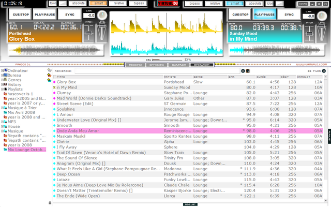Toggle right deck 'bypass' mode
The height and width of the screenshot is (207, 331).
(194, 4)
